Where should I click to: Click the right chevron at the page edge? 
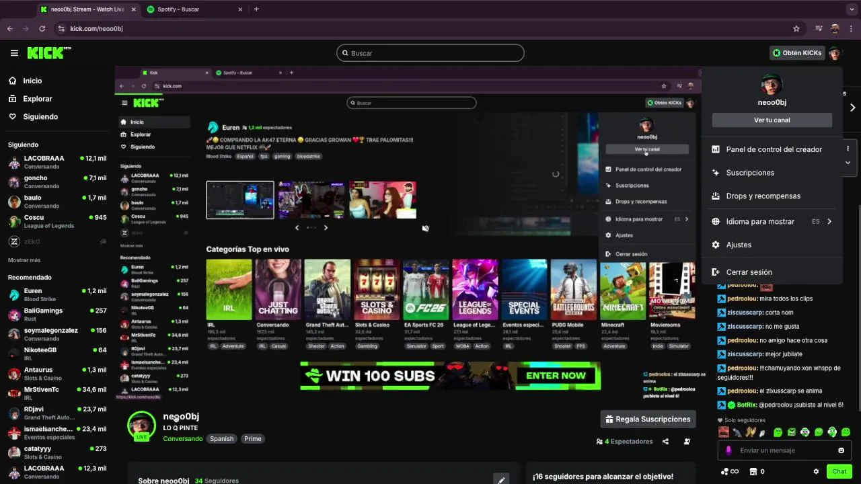click(852, 108)
